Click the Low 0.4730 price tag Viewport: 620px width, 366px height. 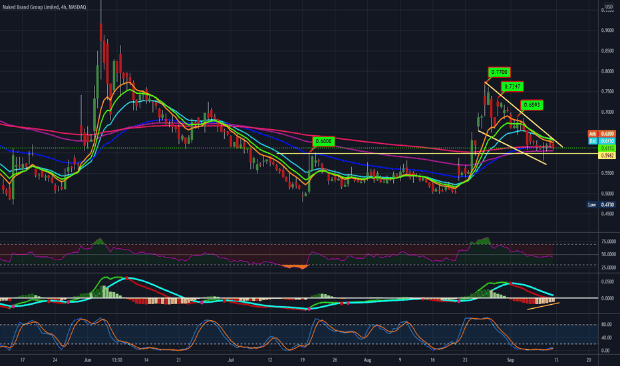pos(601,204)
